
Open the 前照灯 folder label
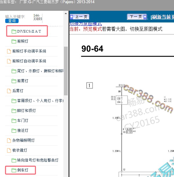(23, 41)
